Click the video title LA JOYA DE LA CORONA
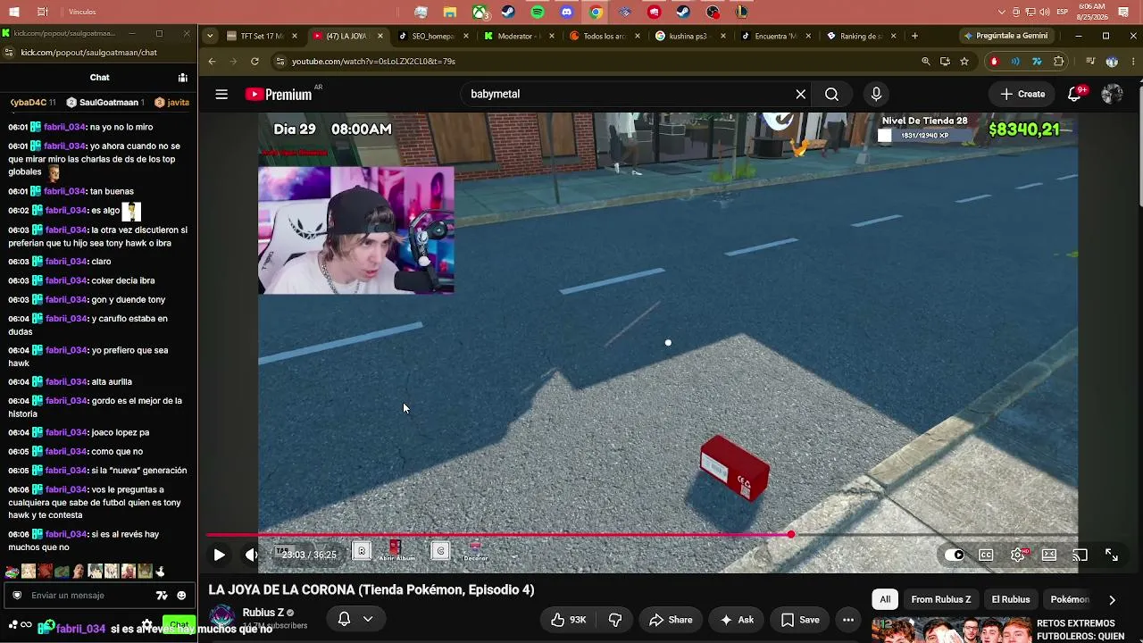 pos(371,589)
